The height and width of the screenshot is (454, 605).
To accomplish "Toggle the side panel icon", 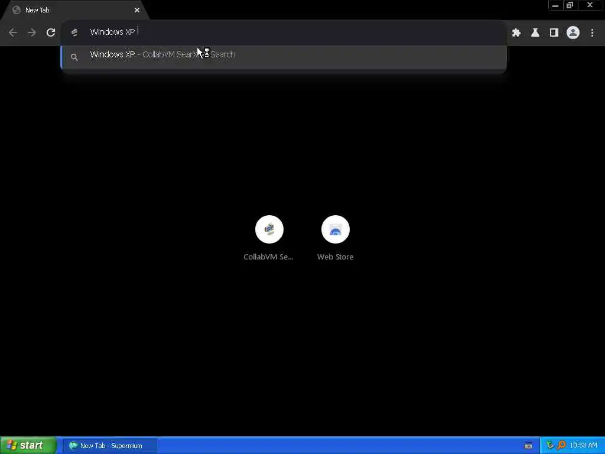I will coord(554,33).
